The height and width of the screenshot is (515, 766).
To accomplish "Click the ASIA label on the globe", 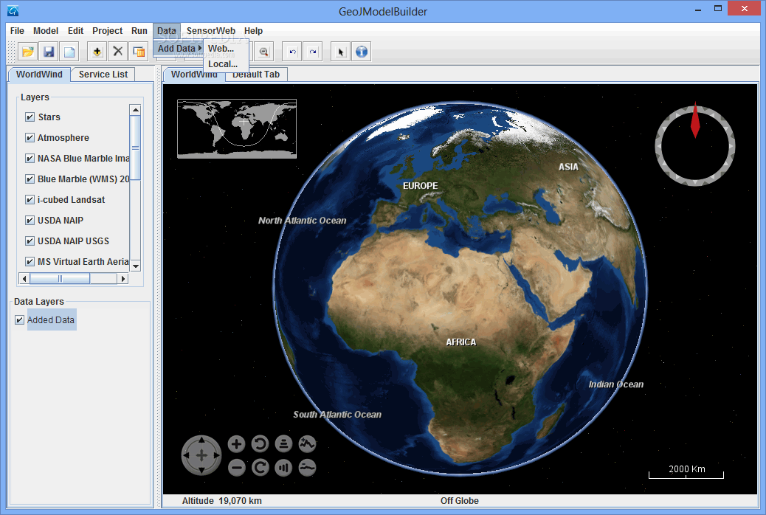I will [568, 167].
